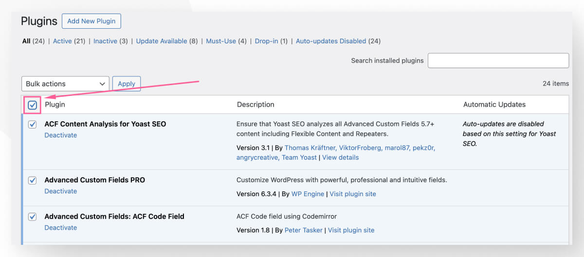Show Drop-in plugins filter

[x=266, y=41]
